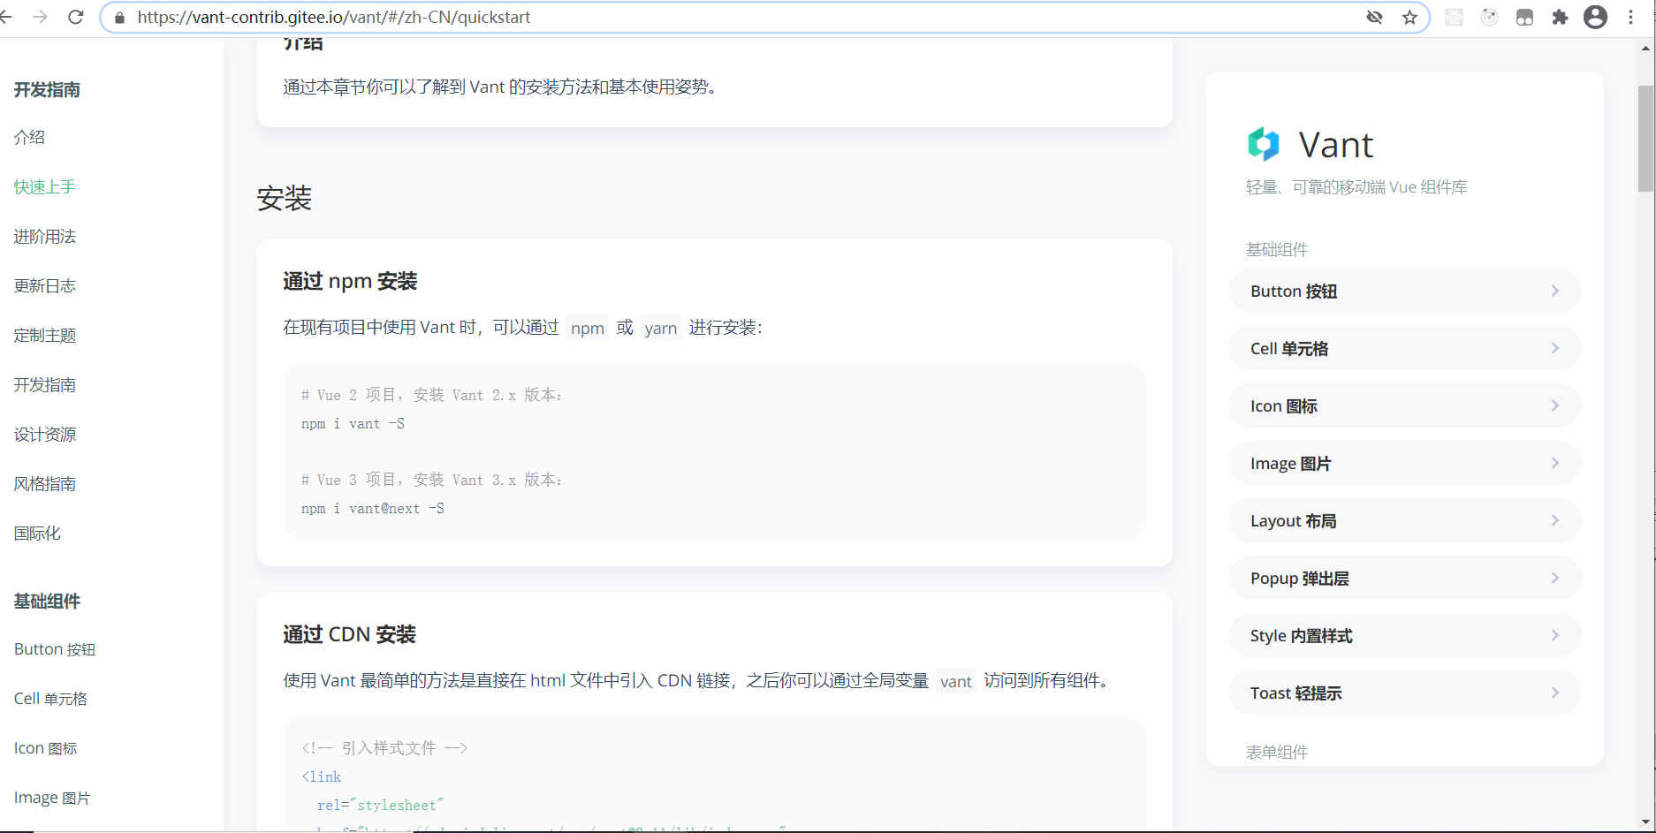Expand the Button 按钮 component card
This screenshot has height=833, width=1656.
click(1404, 291)
